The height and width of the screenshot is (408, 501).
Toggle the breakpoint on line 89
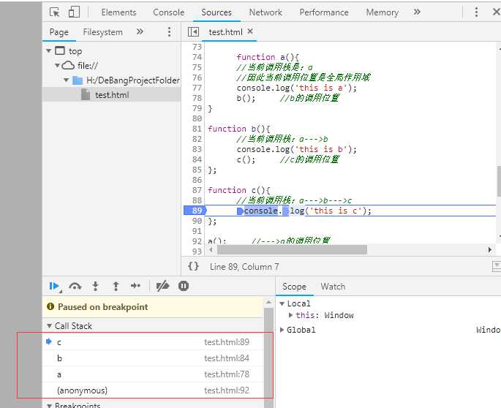tap(195, 211)
